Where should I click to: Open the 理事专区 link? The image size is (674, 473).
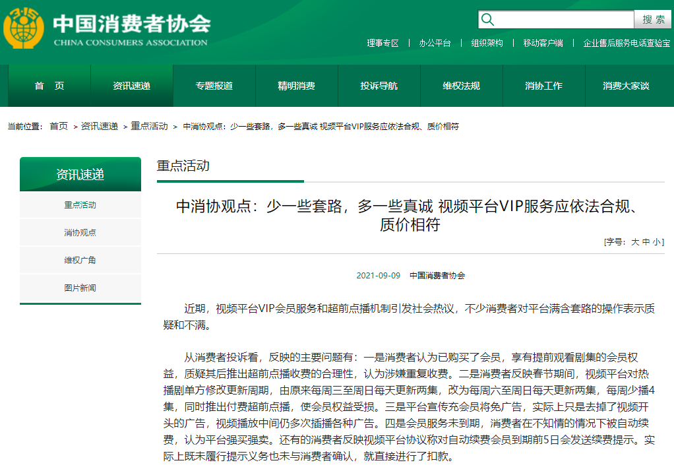click(x=383, y=43)
